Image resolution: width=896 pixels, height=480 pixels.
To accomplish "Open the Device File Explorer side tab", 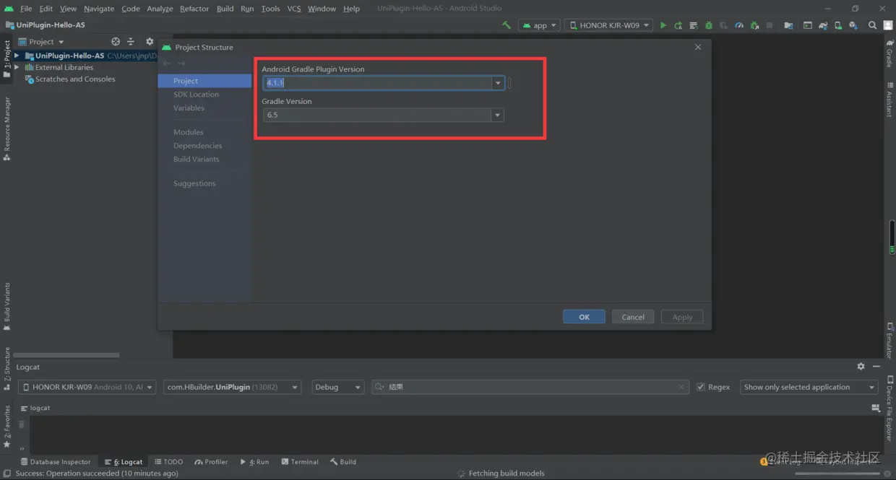I will (889, 408).
